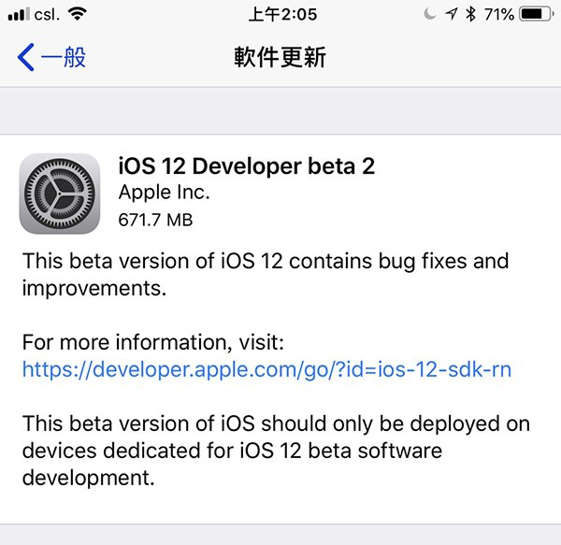The height and width of the screenshot is (545, 561).
Task: Tap the bug fixes and improvements description
Action: 266,274
